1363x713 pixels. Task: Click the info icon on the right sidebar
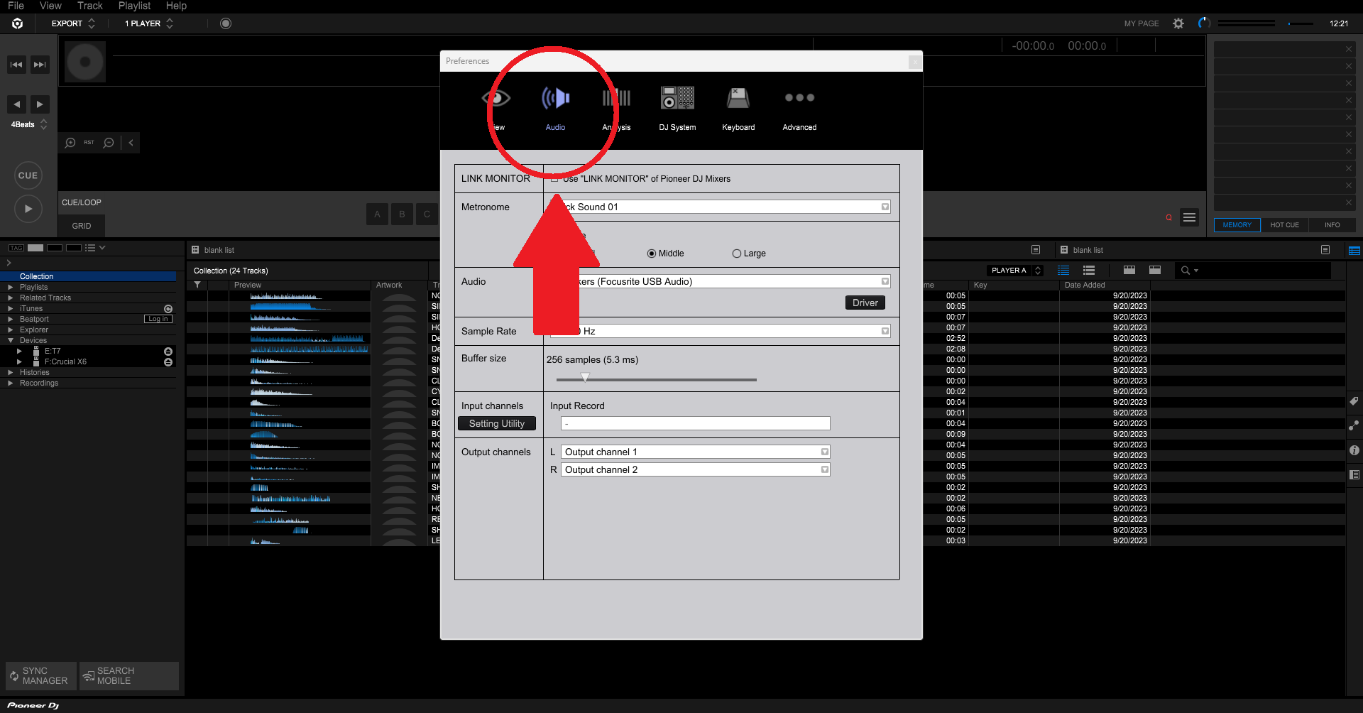point(1354,450)
